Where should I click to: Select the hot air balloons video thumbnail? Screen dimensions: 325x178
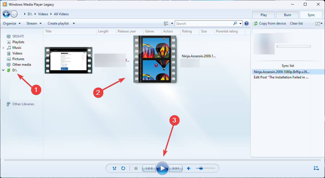pos(155,59)
